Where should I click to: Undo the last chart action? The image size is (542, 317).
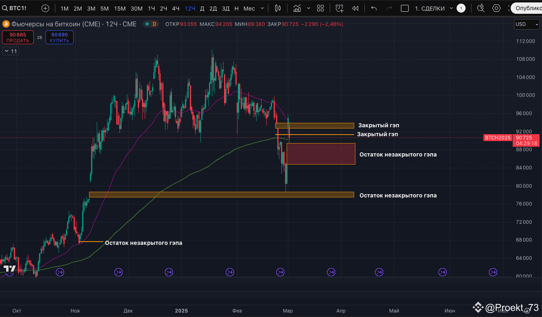click(374, 8)
